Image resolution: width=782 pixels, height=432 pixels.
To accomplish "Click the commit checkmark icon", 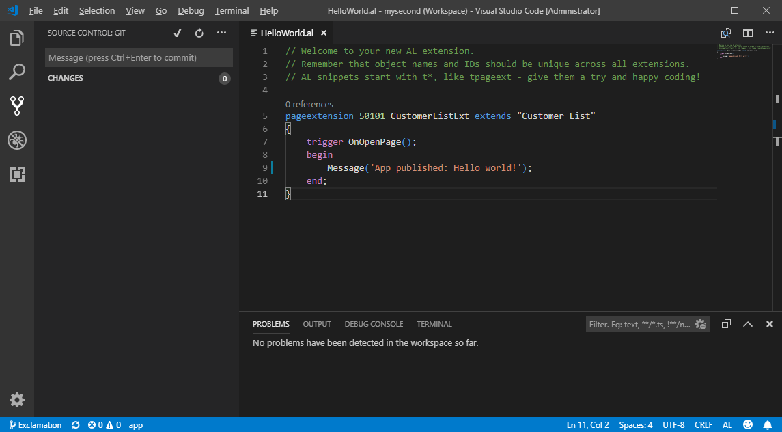I will 178,33.
